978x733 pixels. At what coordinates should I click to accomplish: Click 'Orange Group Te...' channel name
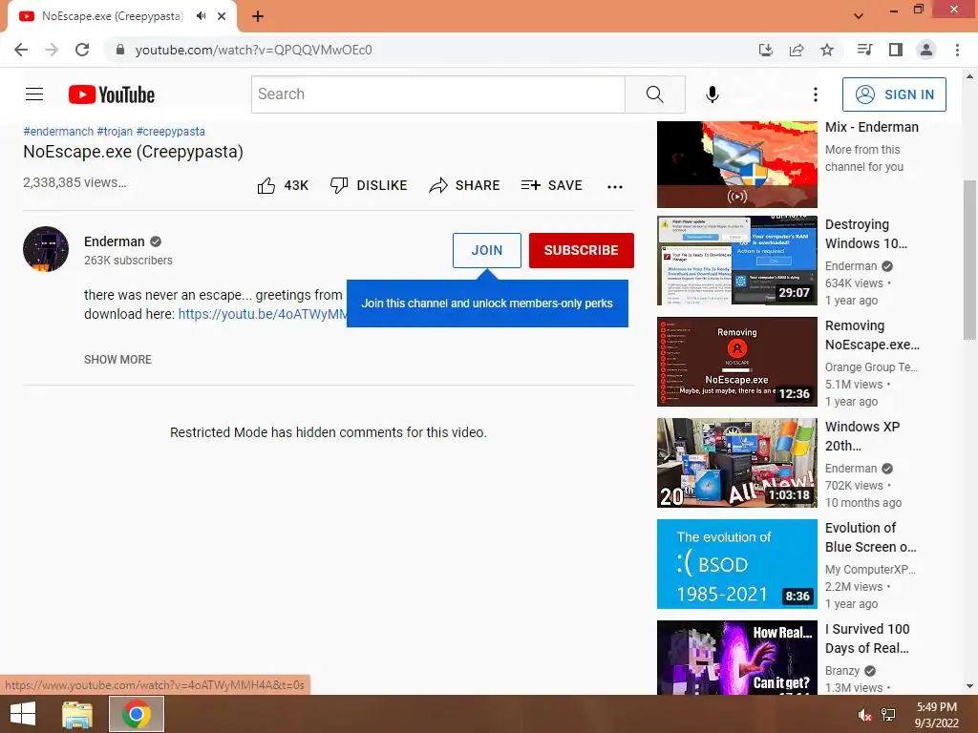coord(871,367)
